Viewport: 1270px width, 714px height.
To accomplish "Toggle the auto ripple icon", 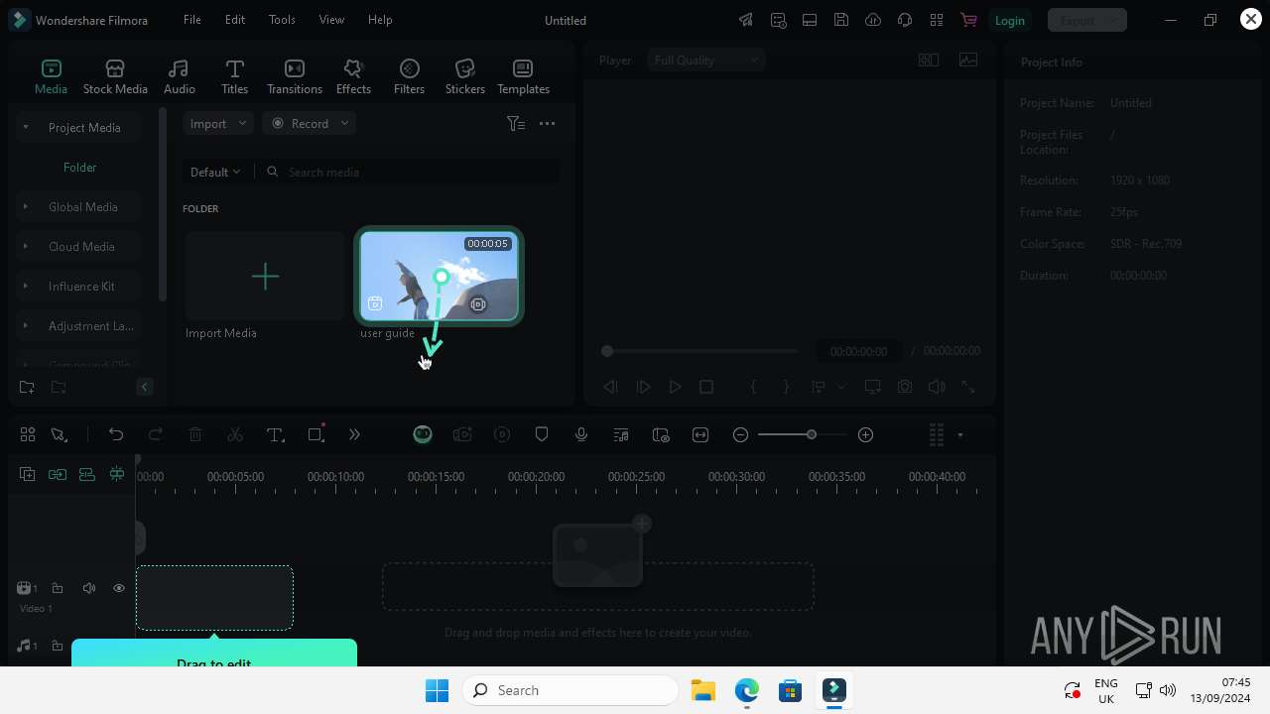I will pyautogui.click(x=86, y=474).
